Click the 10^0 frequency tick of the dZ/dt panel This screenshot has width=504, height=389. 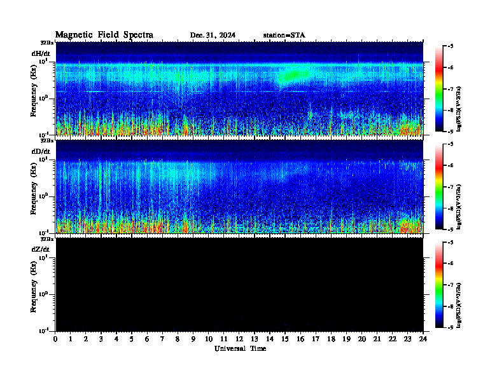(44, 294)
